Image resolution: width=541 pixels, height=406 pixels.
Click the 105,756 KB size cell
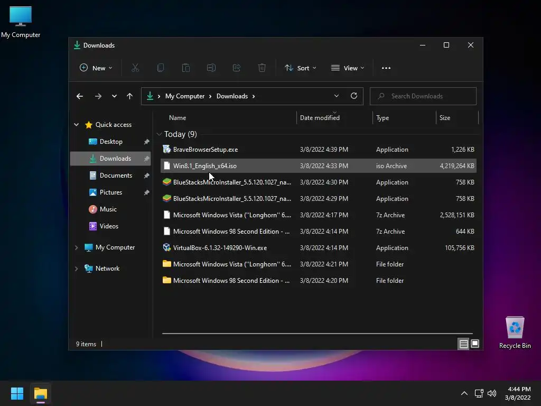coord(460,247)
